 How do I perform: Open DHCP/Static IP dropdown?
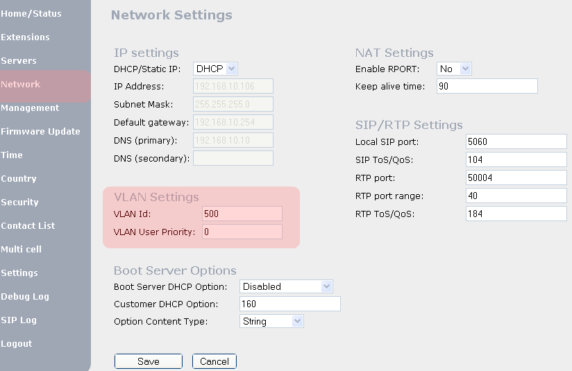click(216, 69)
